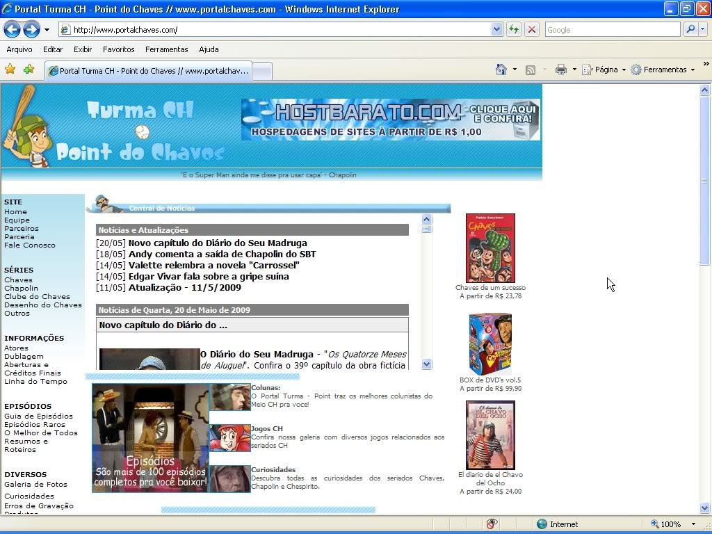Image resolution: width=712 pixels, height=534 pixels.
Task: Click the Add to Favorites star-plus icon
Action: [x=29, y=70]
